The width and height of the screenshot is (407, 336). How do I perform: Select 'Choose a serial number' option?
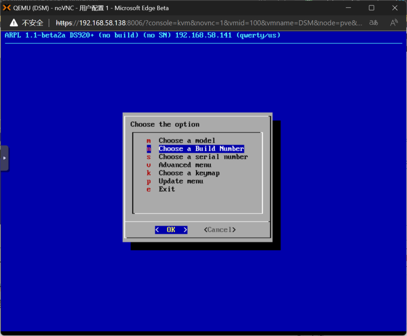[203, 157]
